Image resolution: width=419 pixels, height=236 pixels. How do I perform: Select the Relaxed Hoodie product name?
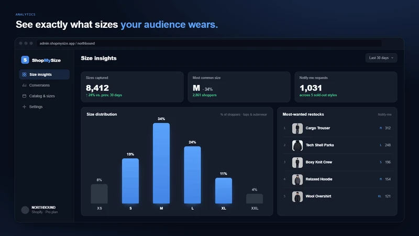[x=319, y=179]
